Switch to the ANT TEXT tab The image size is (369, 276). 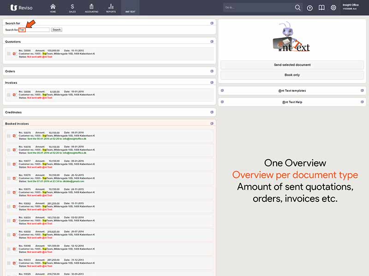[130, 8]
